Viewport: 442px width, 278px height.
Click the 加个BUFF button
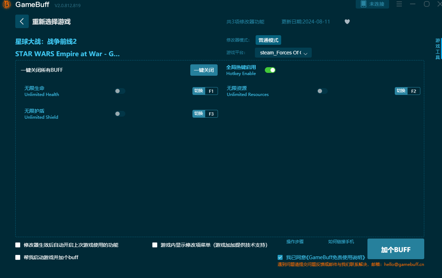[x=396, y=249]
